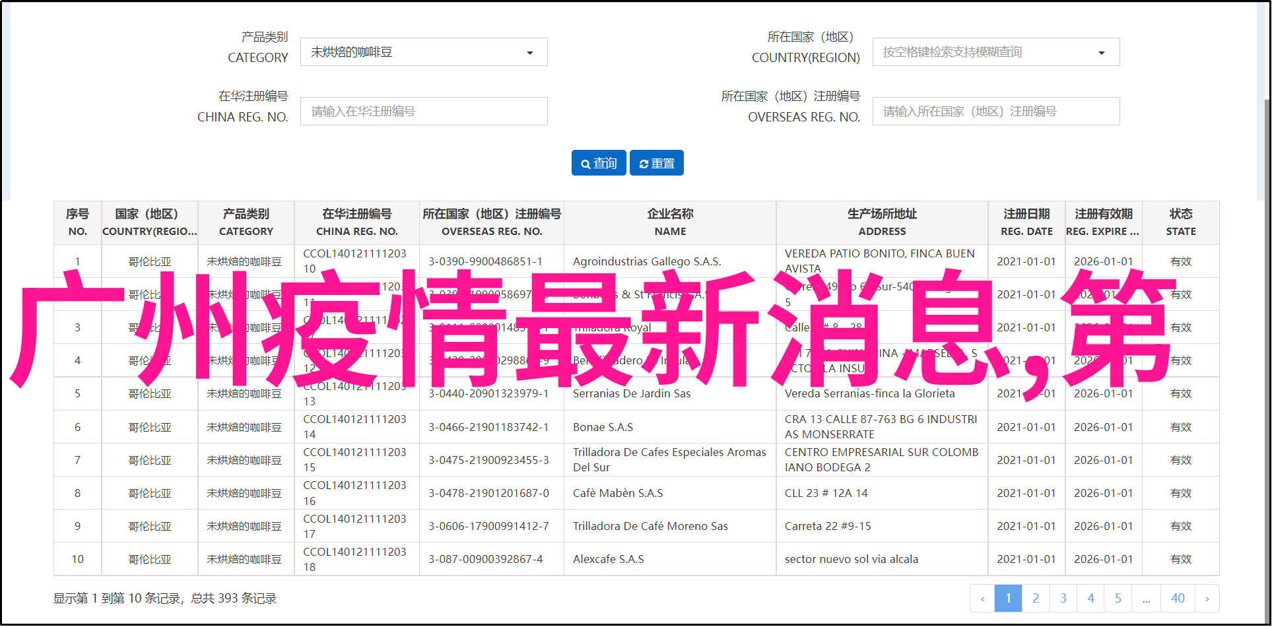Click overseas number 3-0440-20901323979-1

[488, 393]
